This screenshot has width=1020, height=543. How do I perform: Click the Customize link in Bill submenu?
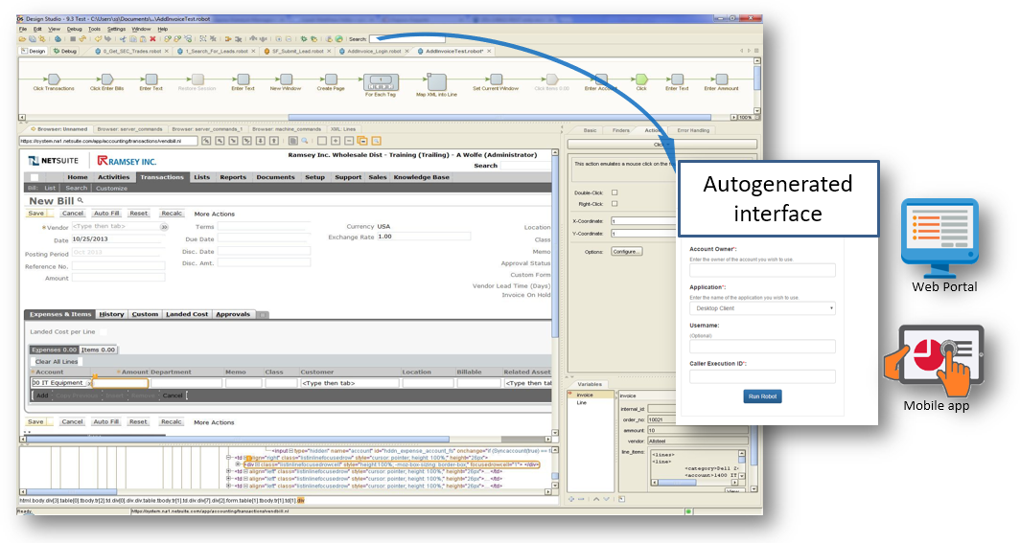pyautogui.click(x=112, y=189)
